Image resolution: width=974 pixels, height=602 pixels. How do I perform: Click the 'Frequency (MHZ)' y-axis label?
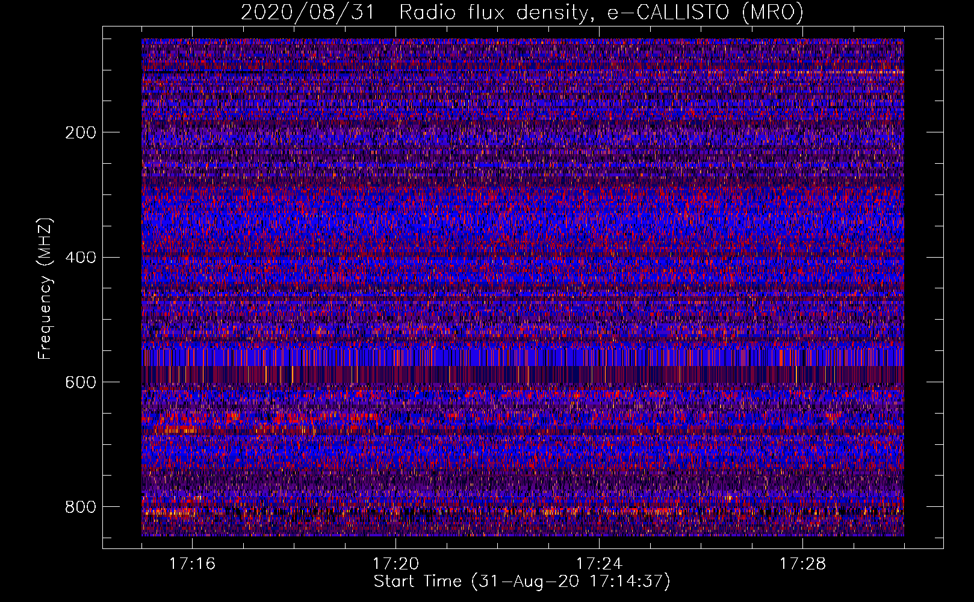click(x=45, y=289)
